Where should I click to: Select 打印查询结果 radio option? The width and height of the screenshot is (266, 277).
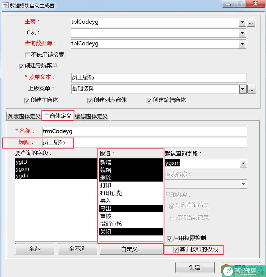(x=172, y=206)
